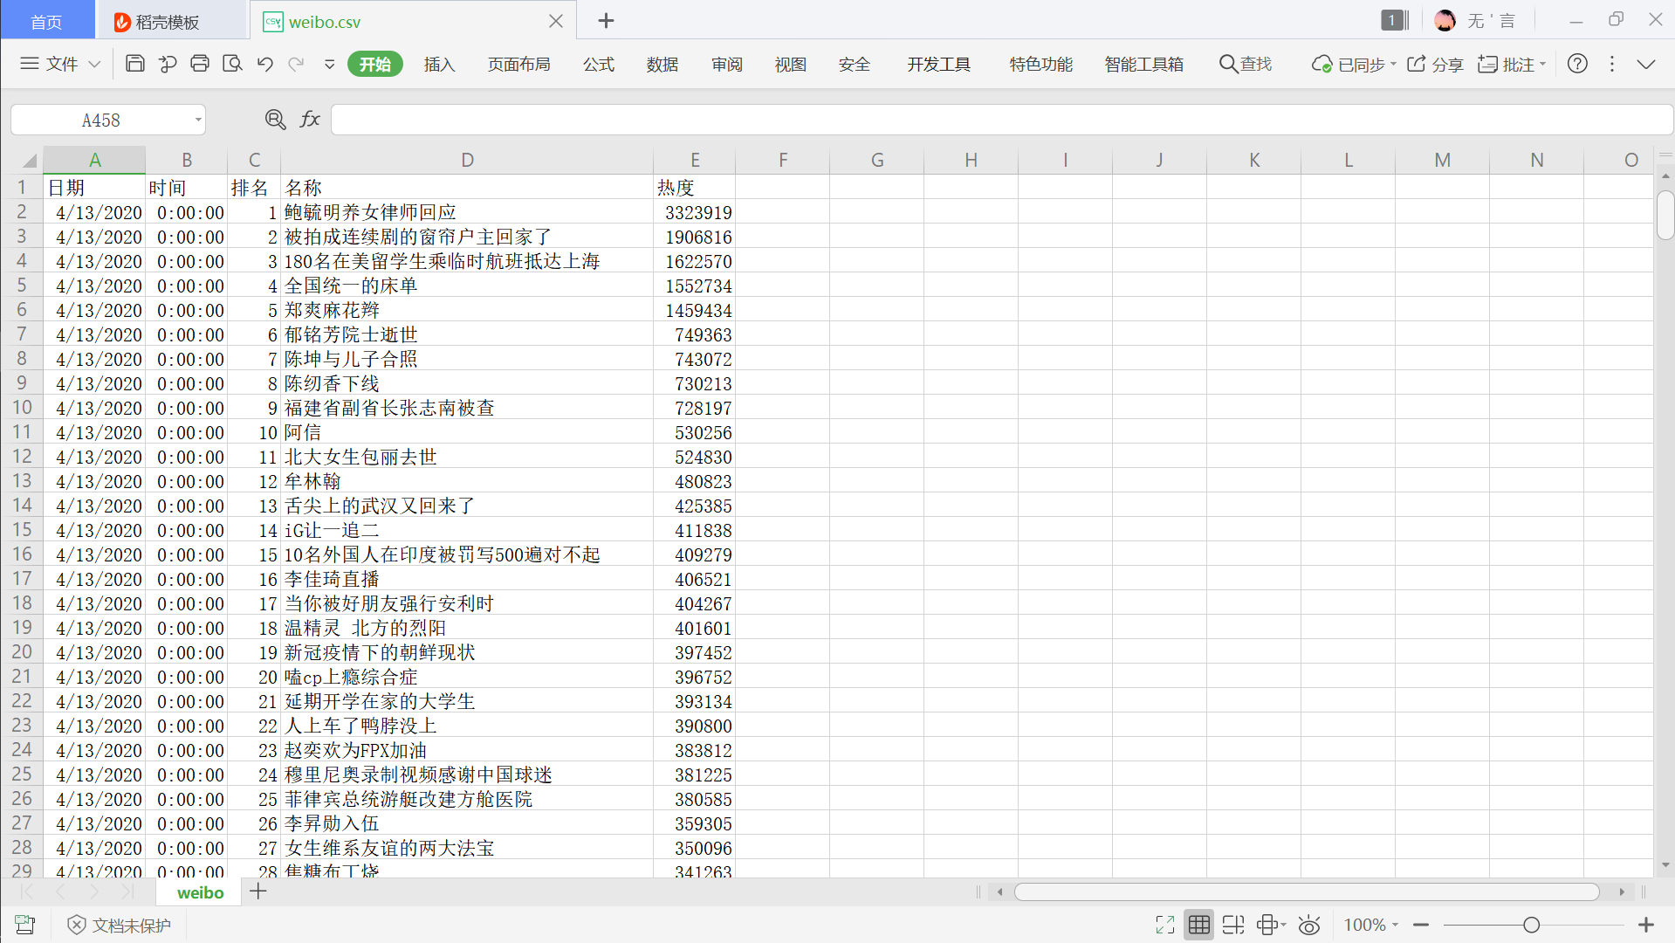Add a new sheet with plus icon
This screenshot has height=943, width=1675.
coord(258,891)
